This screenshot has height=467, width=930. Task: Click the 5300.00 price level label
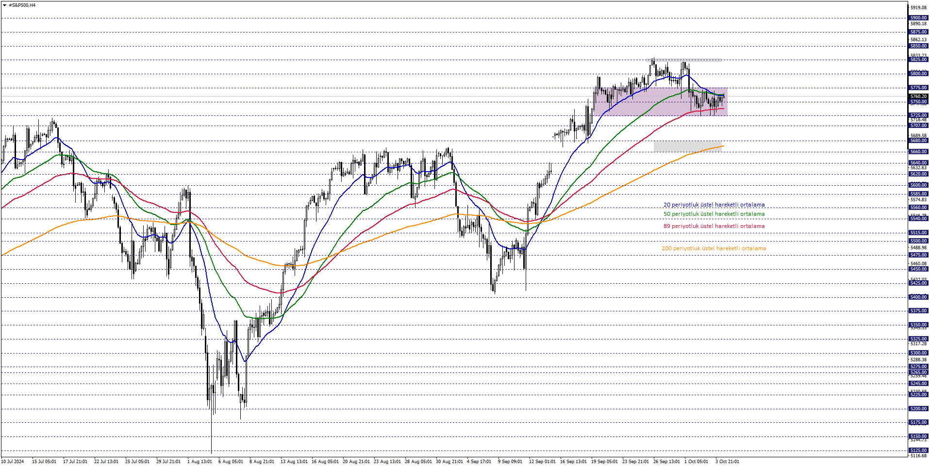(x=918, y=353)
